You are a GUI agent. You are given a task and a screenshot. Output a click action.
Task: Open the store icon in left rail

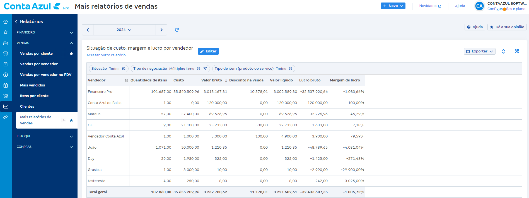pyautogui.click(x=6, y=54)
